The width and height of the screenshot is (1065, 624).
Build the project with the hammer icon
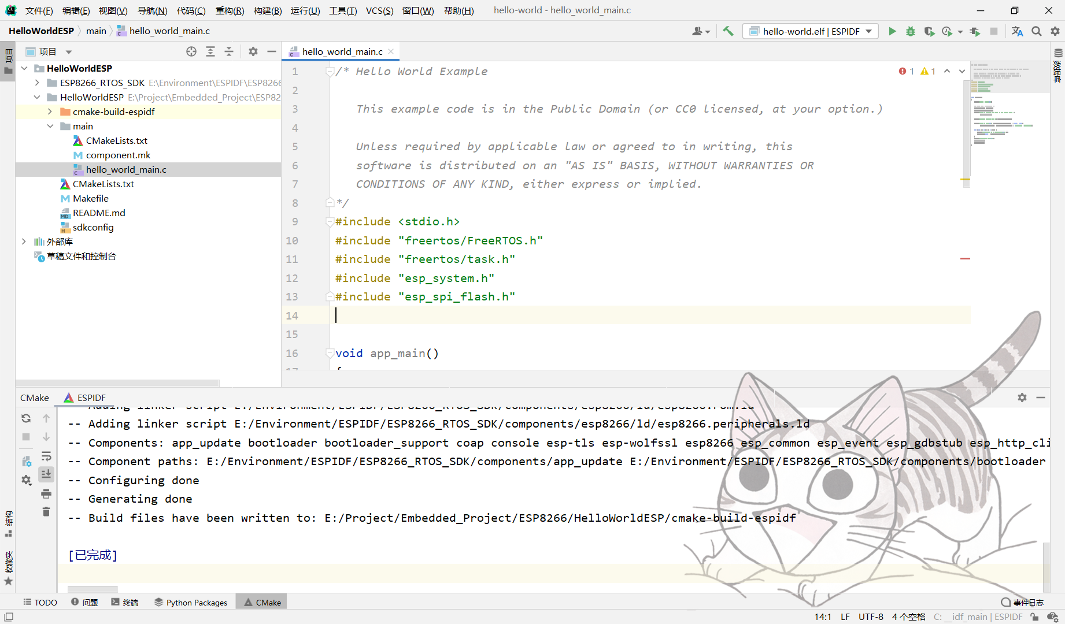click(x=728, y=31)
